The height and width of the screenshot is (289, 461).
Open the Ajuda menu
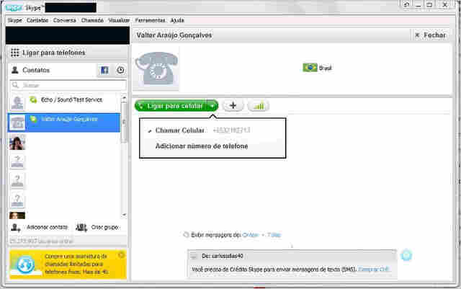coord(177,20)
